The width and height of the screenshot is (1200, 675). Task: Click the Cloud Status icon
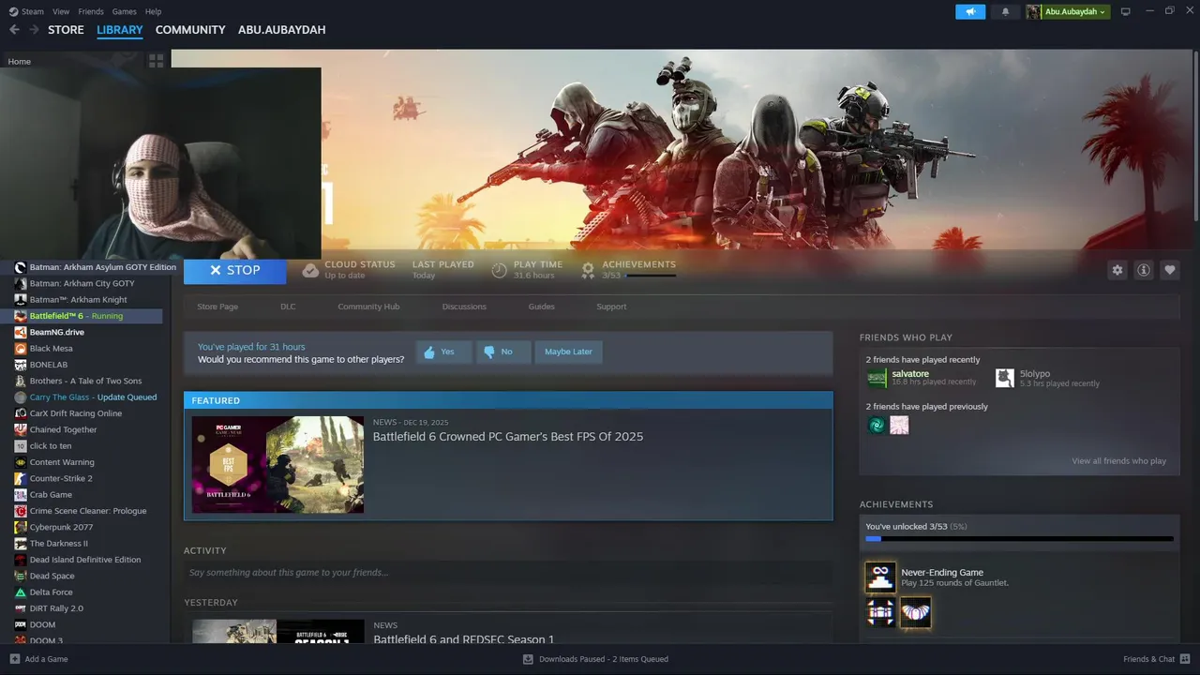(310, 270)
